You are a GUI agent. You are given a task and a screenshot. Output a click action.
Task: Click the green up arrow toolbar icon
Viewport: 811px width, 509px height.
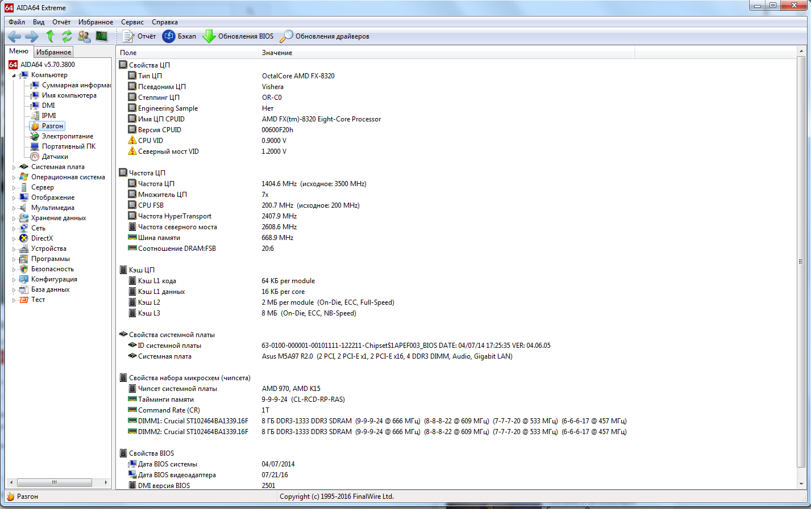pyautogui.click(x=50, y=36)
